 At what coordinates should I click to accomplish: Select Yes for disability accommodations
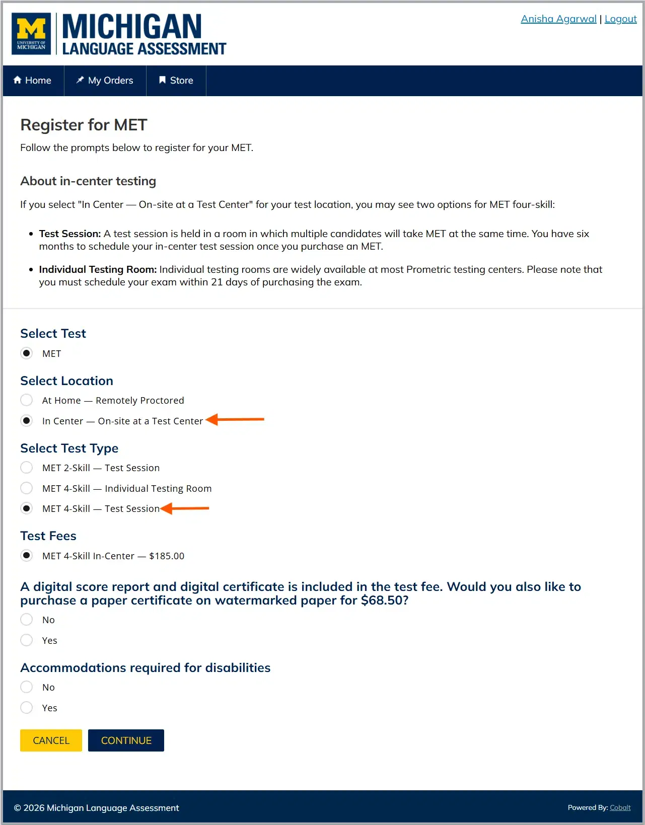click(26, 707)
